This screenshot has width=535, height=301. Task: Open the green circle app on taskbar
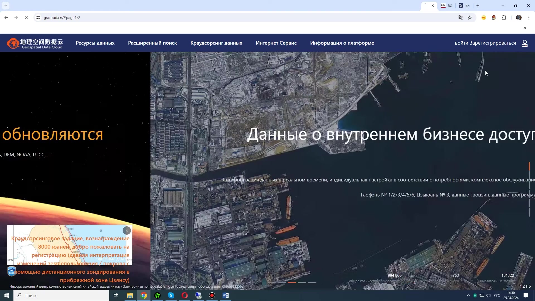point(157,295)
